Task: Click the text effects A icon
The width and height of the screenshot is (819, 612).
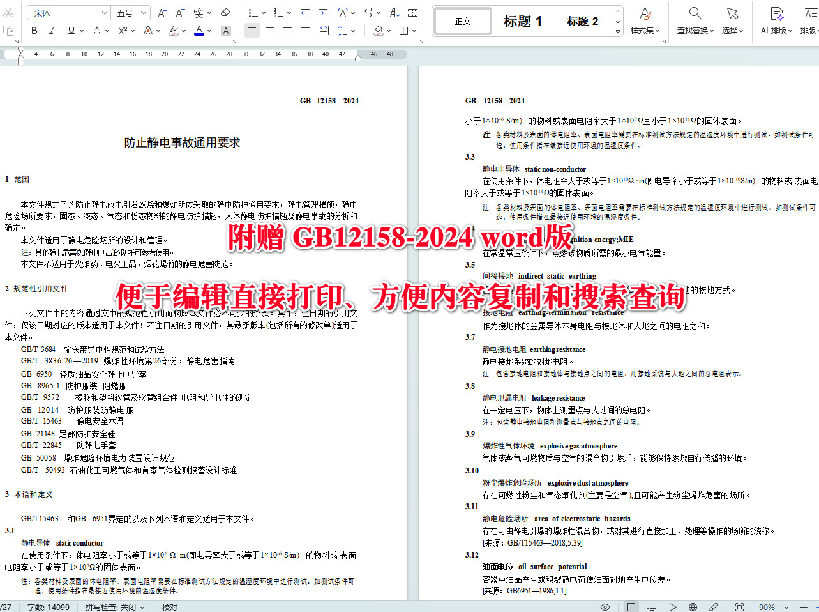Action: pyautogui.click(x=147, y=30)
